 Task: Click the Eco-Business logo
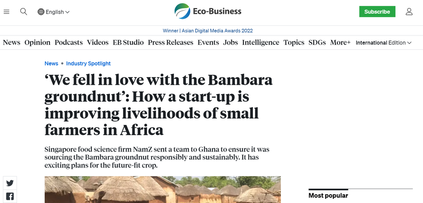click(208, 11)
